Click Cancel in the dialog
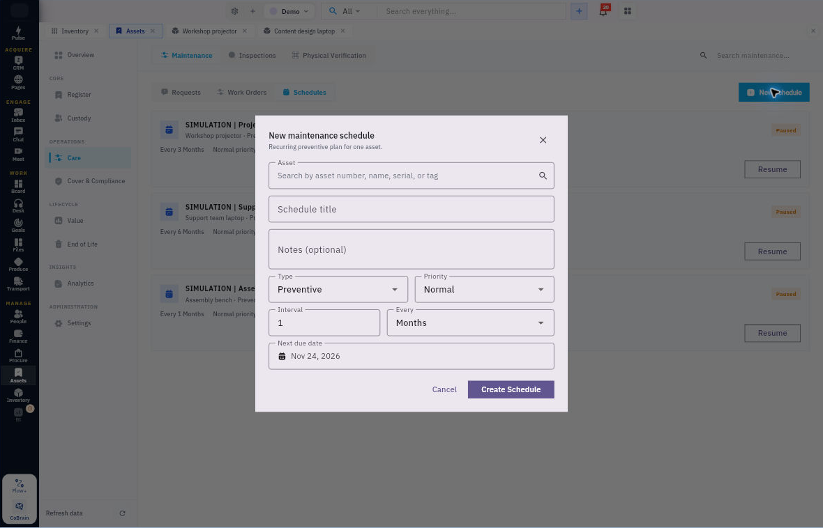 (444, 389)
